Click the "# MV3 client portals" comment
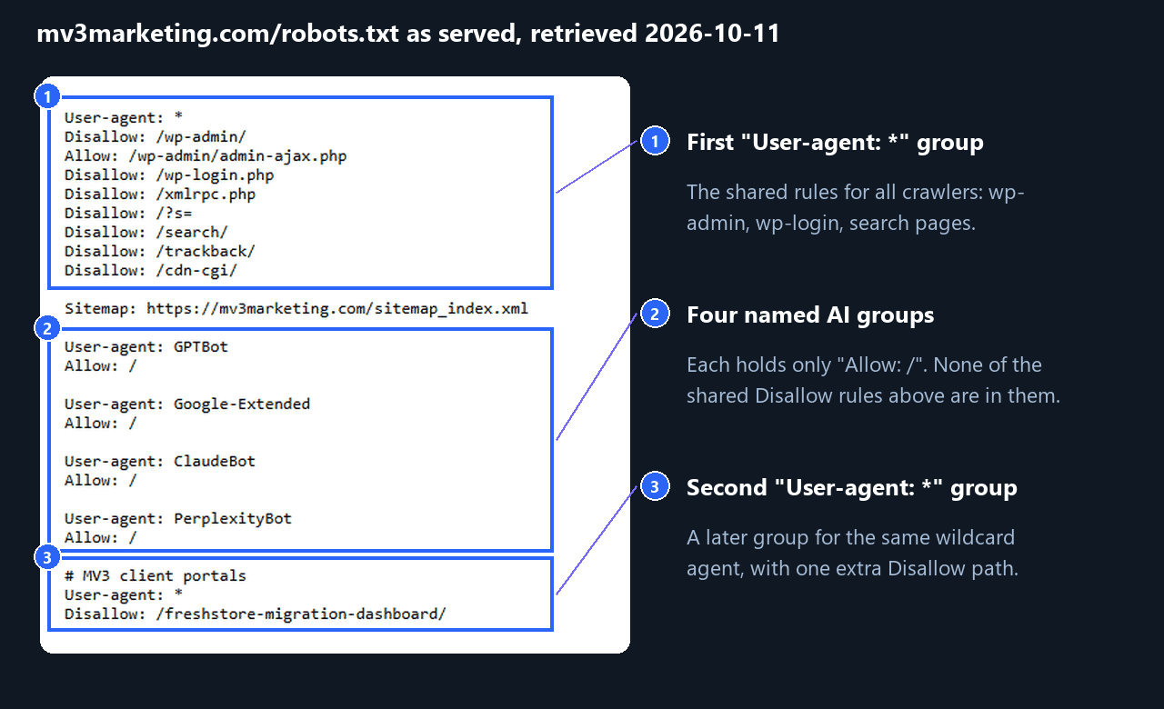 point(156,575)
